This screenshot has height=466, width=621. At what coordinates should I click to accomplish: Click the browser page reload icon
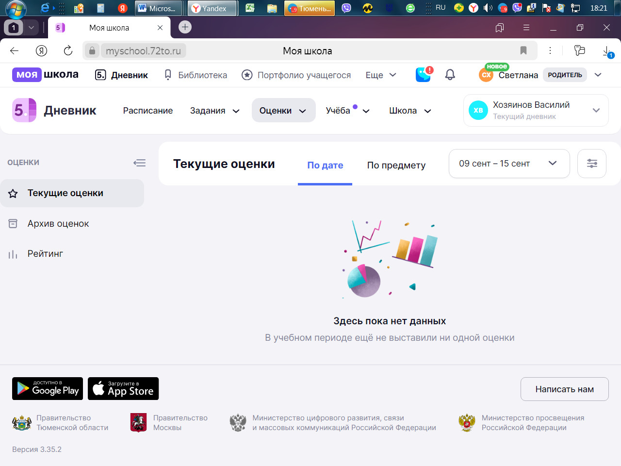click(68, 50)
